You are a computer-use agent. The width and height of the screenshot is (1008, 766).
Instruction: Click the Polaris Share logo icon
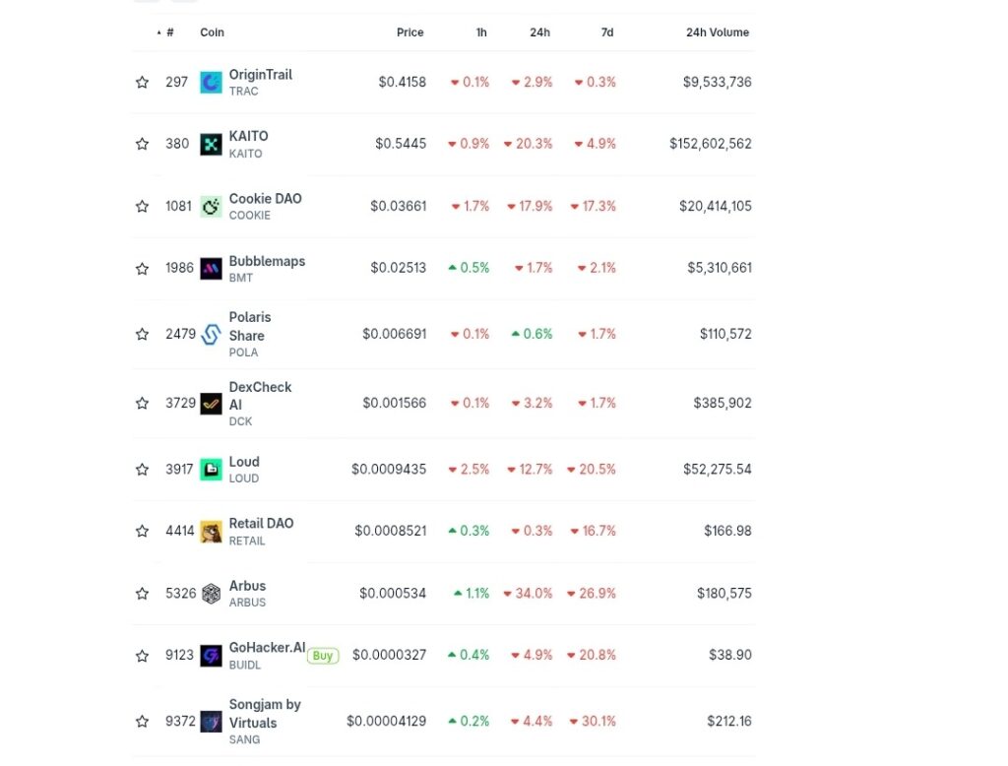211,334
